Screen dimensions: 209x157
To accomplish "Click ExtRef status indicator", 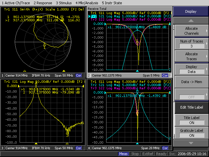I will point(148,154).
